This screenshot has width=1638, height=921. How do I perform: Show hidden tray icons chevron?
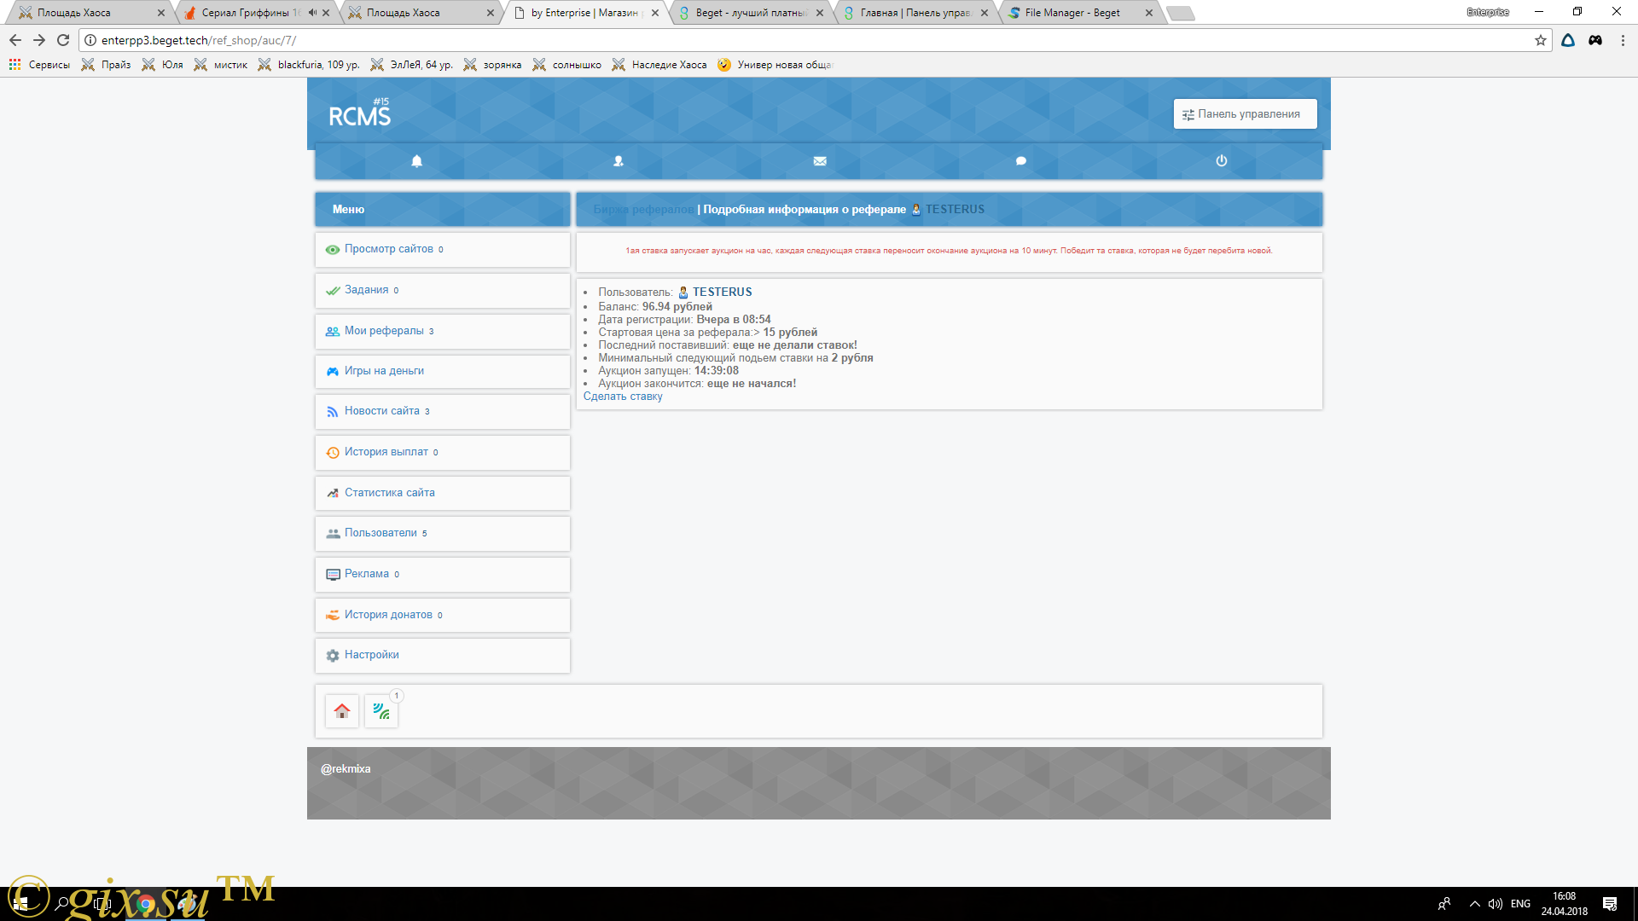point(1474,904)
